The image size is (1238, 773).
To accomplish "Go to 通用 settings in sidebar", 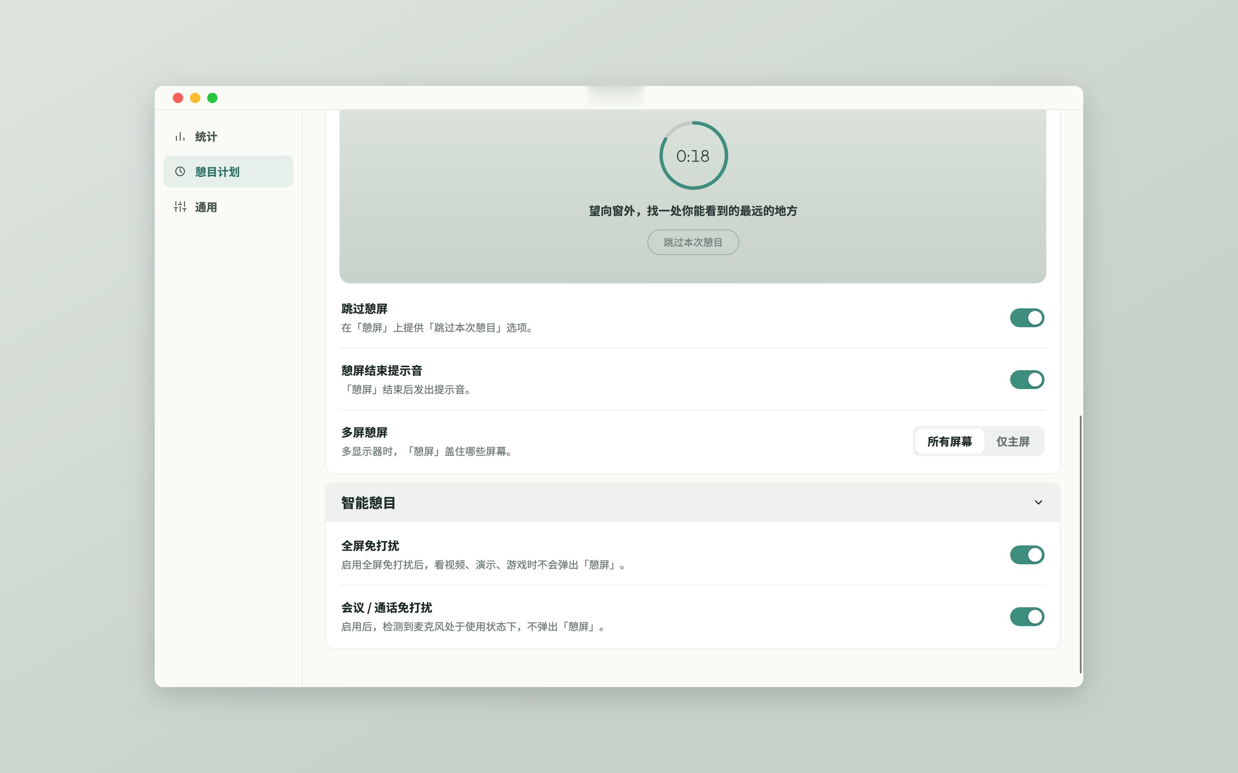I will [228, 207].
